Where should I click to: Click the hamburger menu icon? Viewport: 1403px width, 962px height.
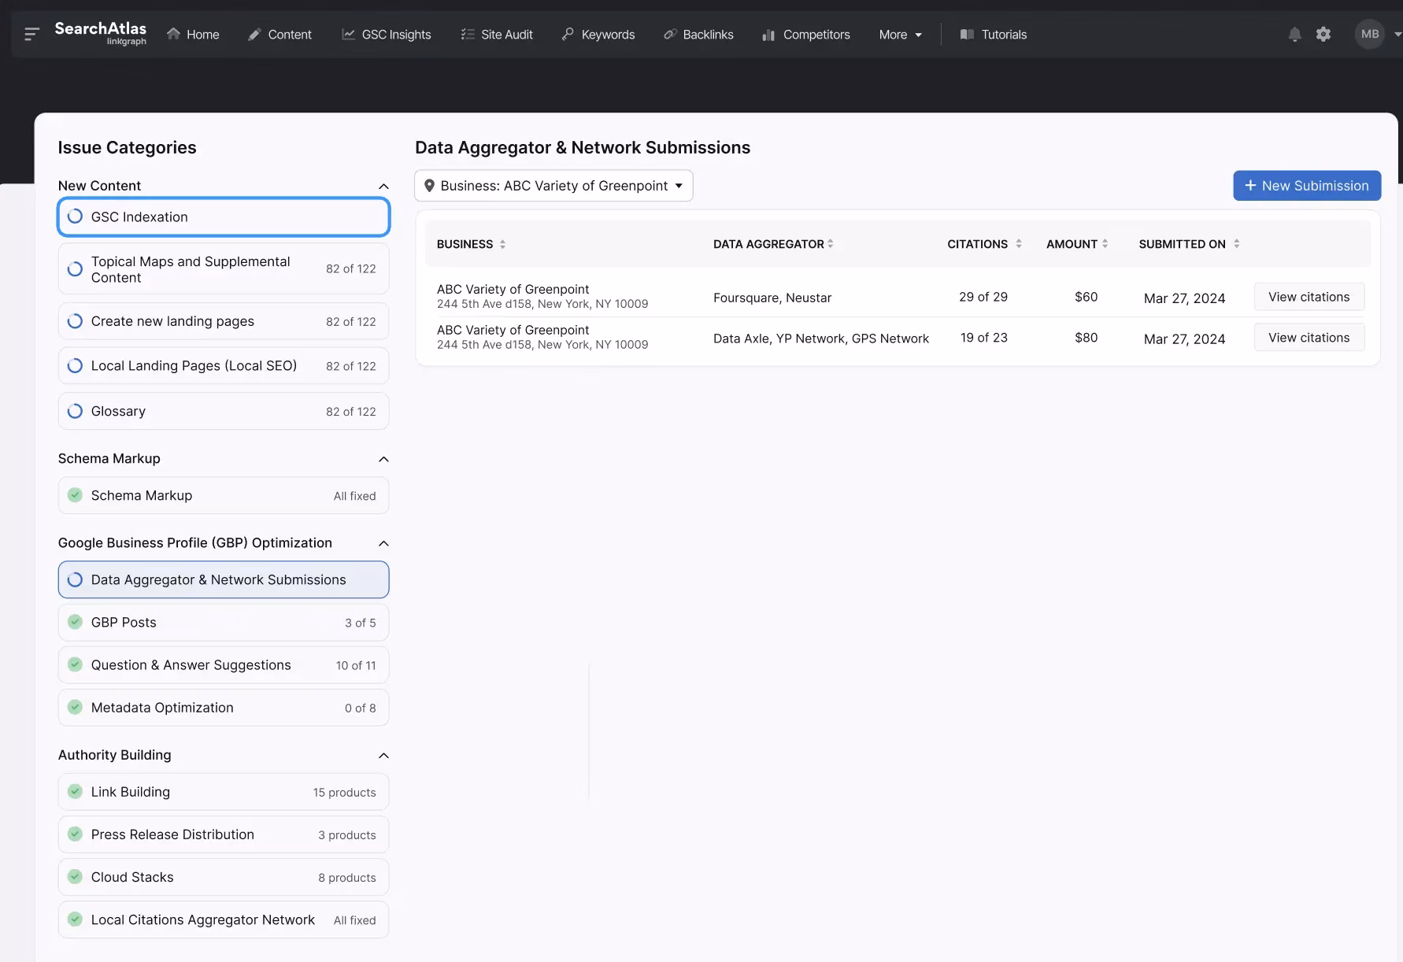point(31,34)
